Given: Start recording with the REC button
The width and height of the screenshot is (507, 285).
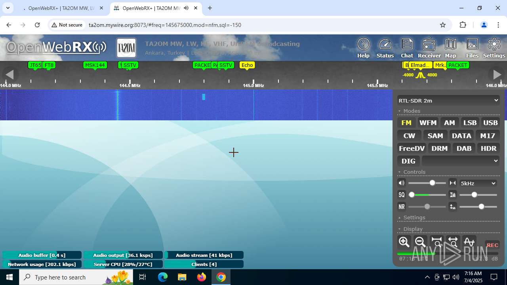Looking at the screenshot, I should click(492, 245).
